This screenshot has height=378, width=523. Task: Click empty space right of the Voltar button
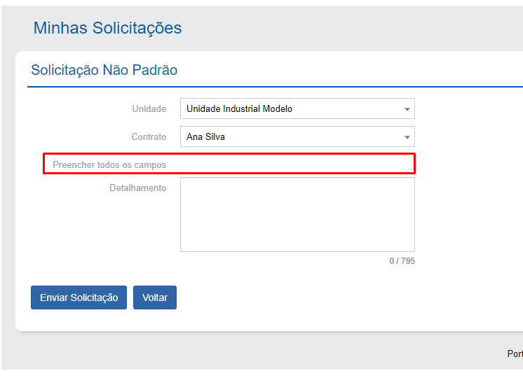pyautogui.click(x=280, y=297)
